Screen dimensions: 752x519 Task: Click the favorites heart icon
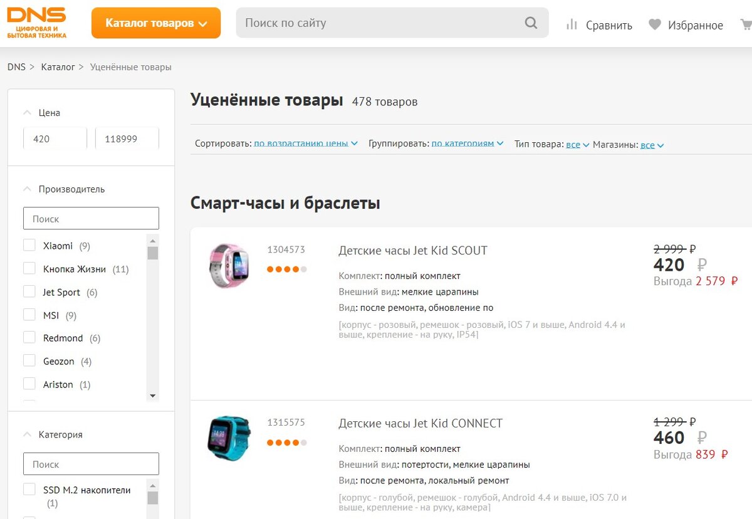click(655, 24)
